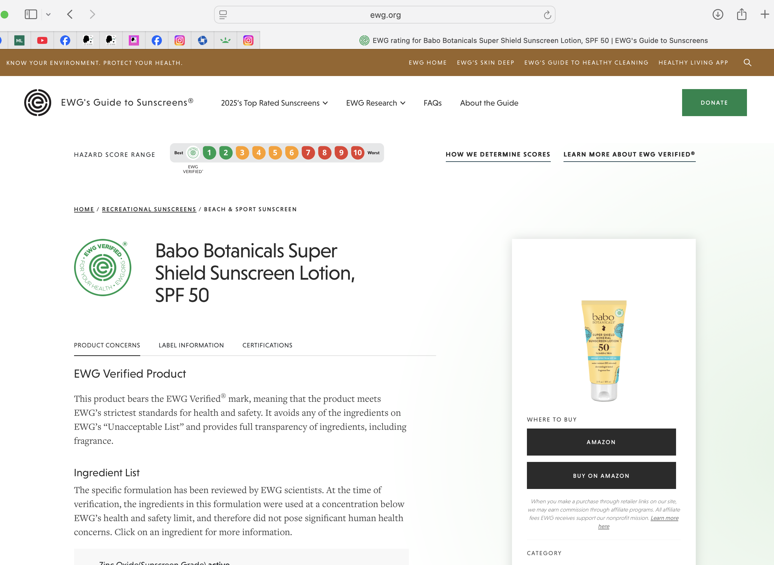Open the Recreational Sunscreens breadcrumb link
The height and width of the screenshot is (565, 774).
[x=149, y=209]
